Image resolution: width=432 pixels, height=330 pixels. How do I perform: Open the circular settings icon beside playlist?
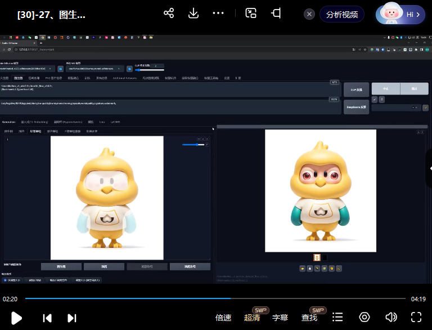click(x=364, y=318)
